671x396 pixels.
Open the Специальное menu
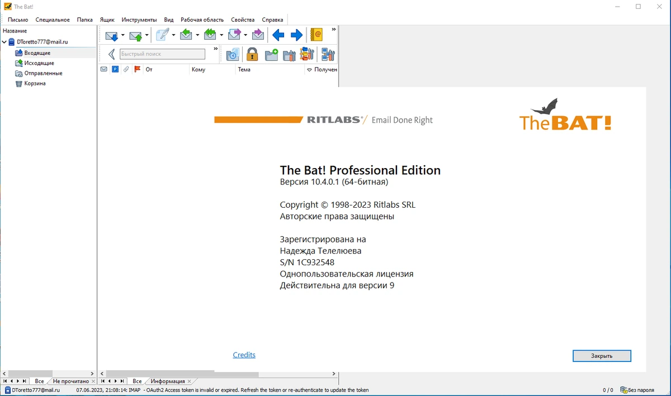53,20
